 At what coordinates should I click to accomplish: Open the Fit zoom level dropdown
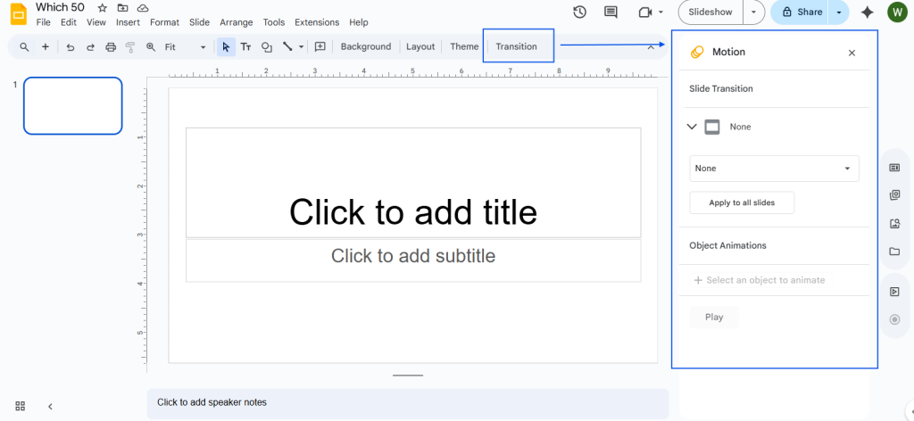click(186, 47)
